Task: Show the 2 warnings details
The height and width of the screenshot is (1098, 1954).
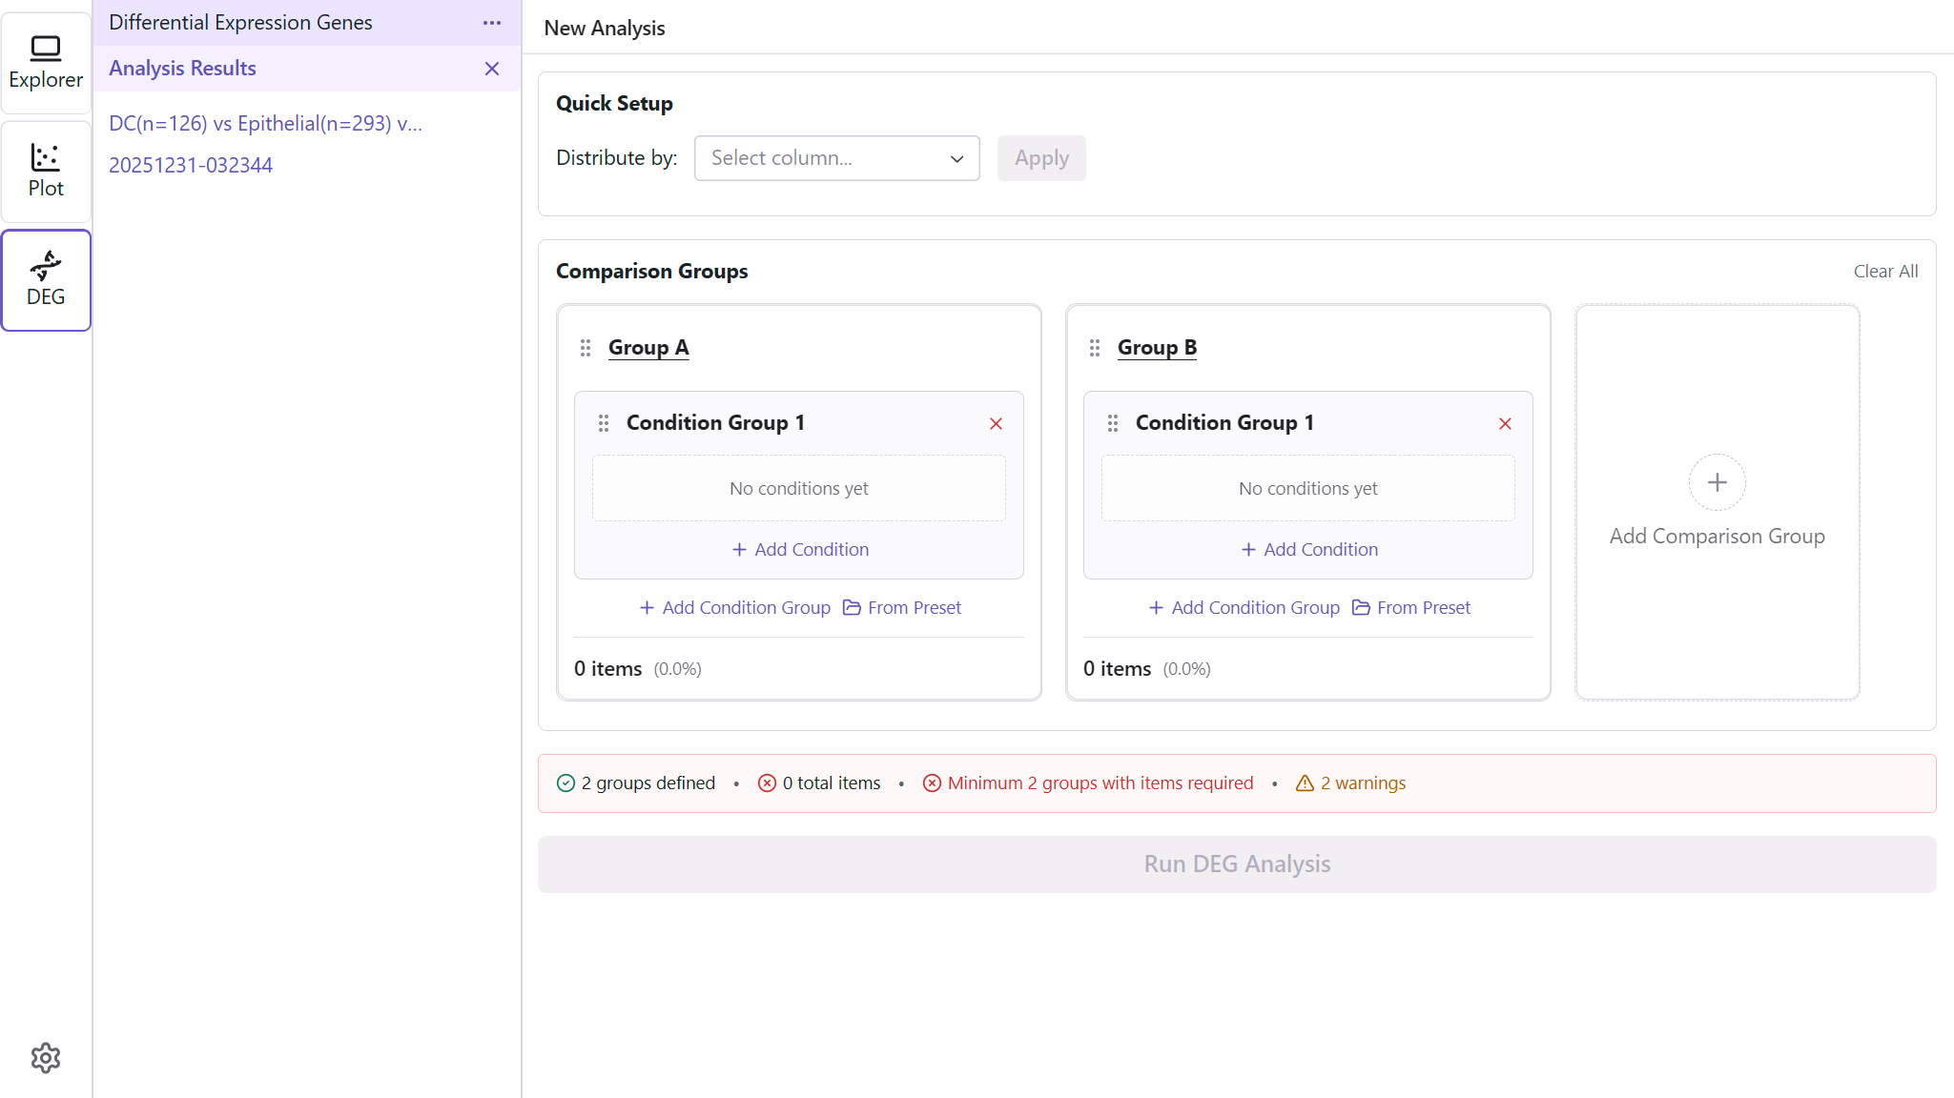Action: (1351, 783)
